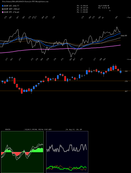Click the 165 low label below the trough
This screenshot has height=173, width=131.
71,59
